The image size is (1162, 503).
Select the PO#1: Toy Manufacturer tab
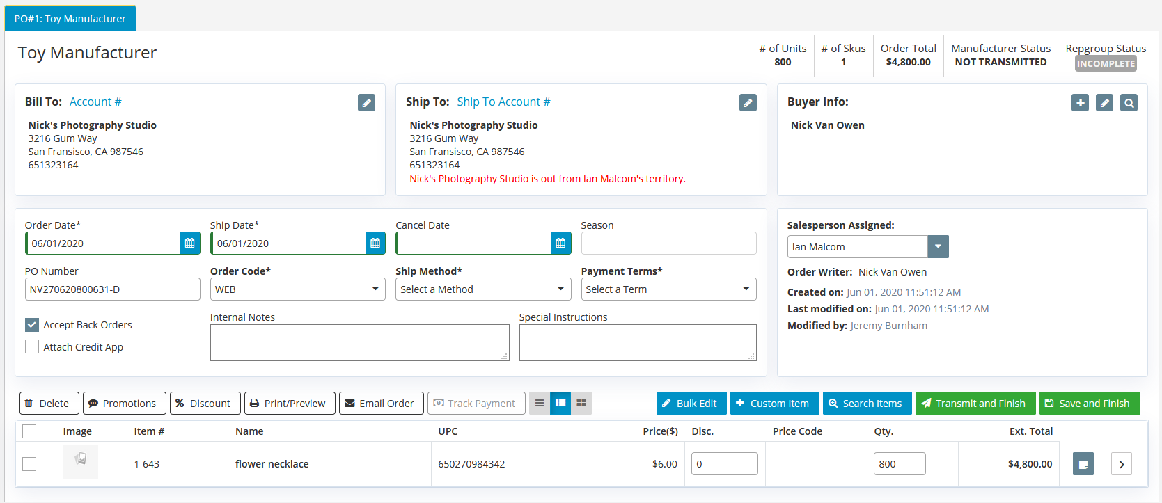tap(70, 19)
